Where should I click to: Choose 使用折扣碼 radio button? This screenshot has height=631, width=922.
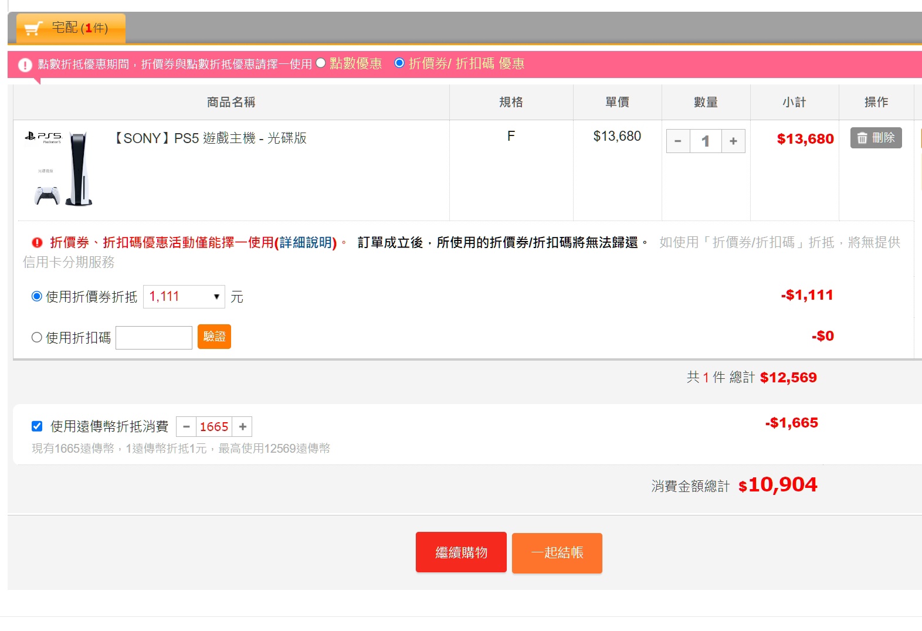pyautogui.click(x=37, y=338)
